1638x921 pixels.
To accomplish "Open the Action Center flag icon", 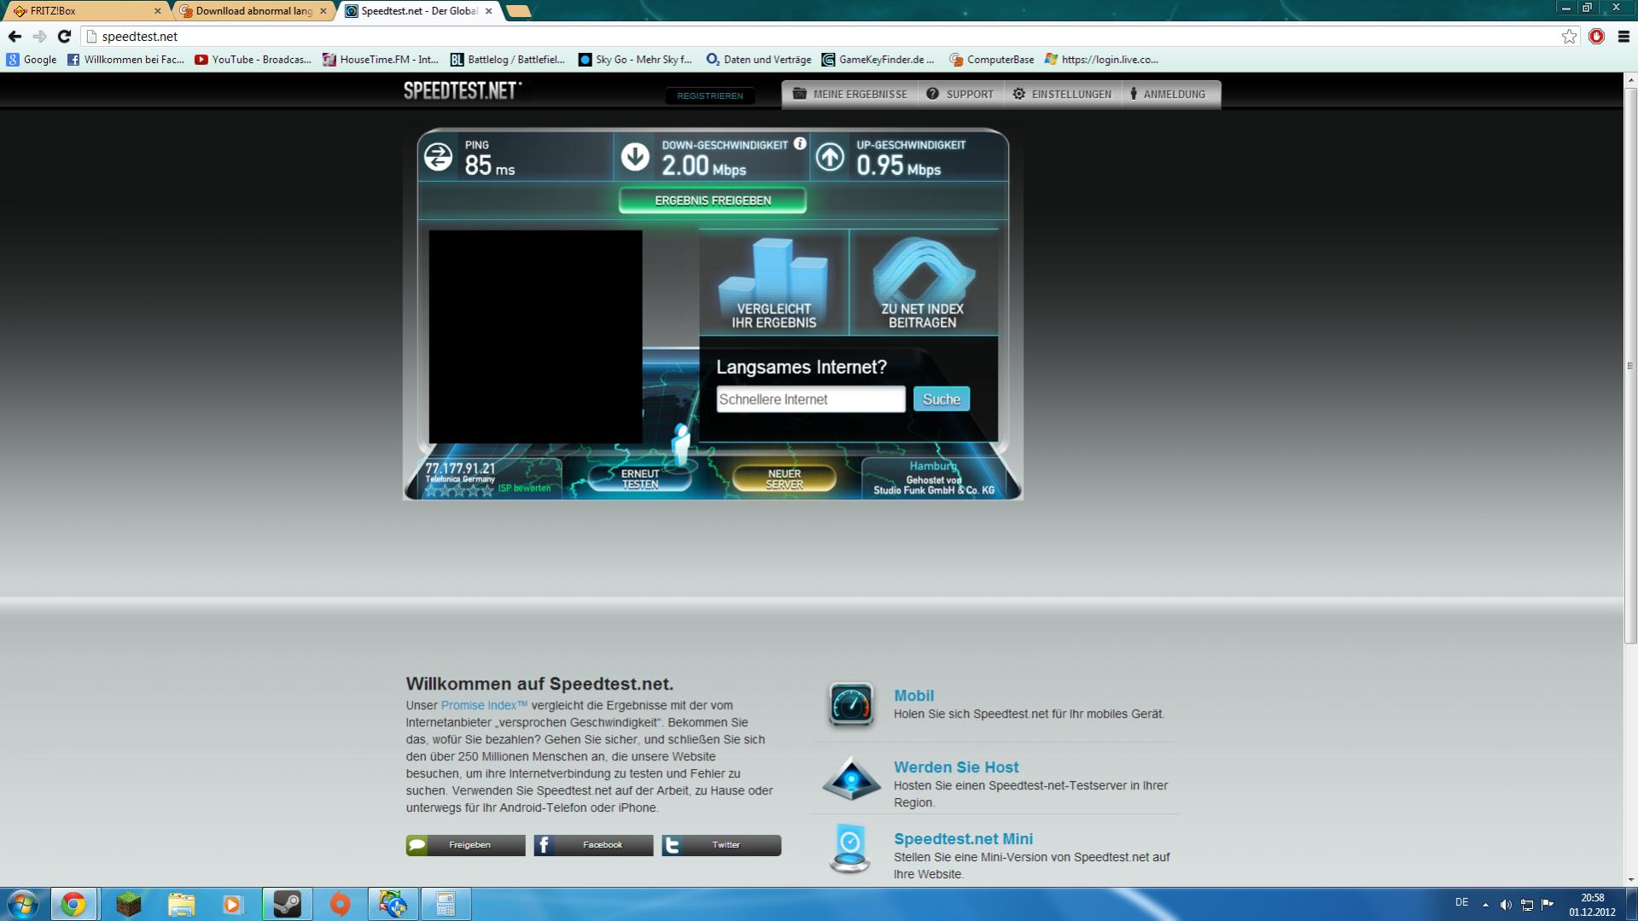I will (1548, 905).
